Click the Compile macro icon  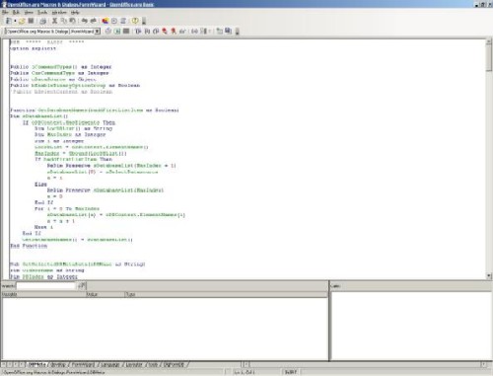pos(108,32)
